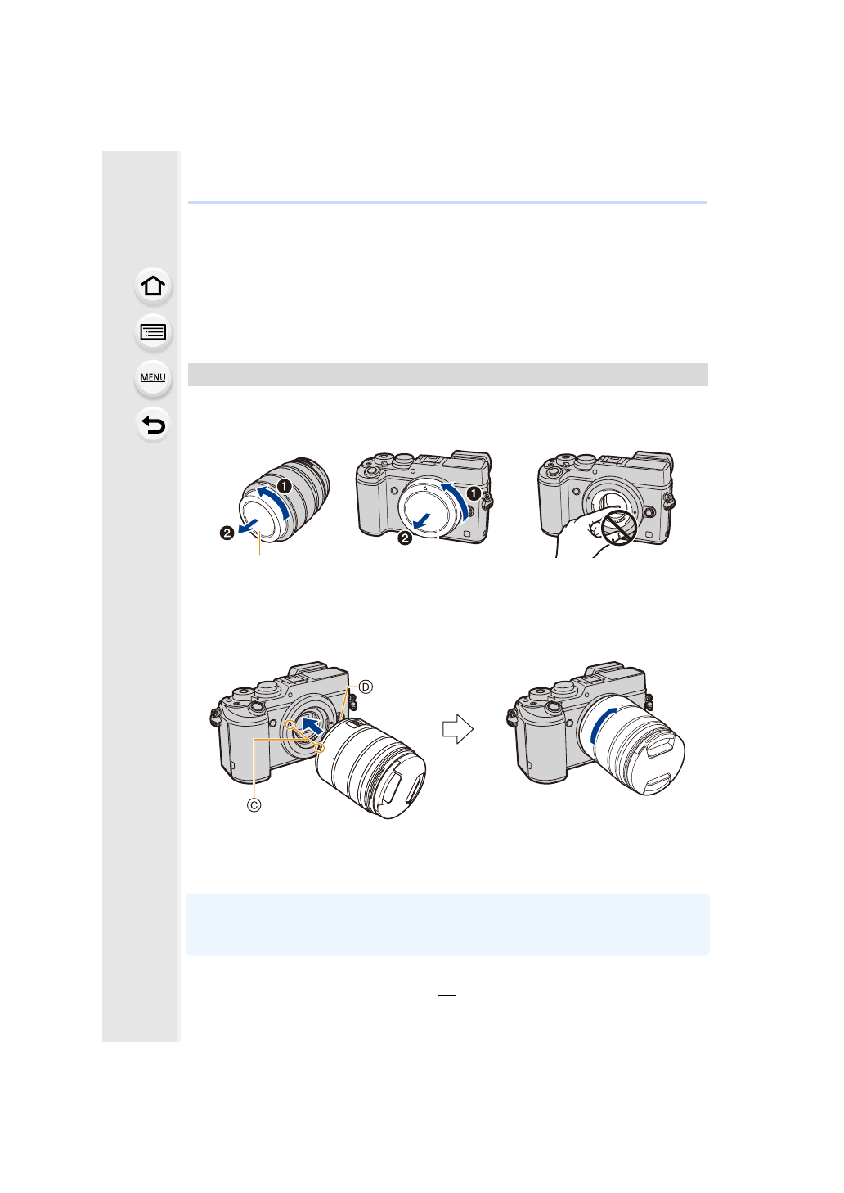Click step 1 marker on lens cap diagram

tap(284, 486)
